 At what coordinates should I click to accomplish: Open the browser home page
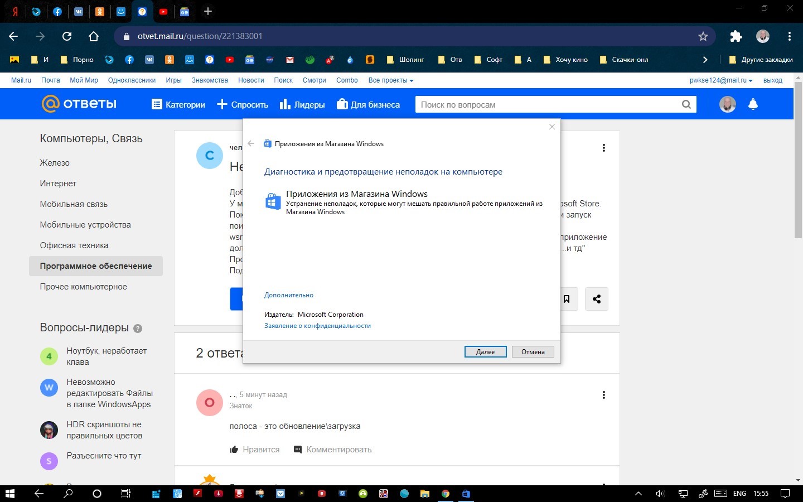(94, 36)
